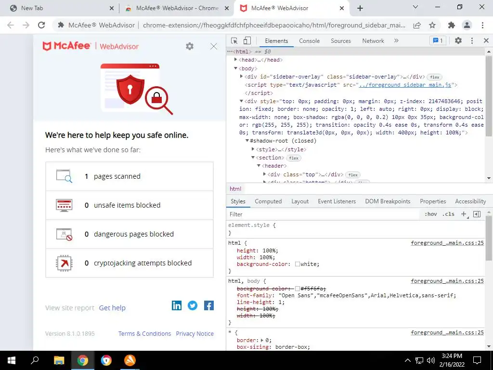The height and width of the screenshot is (370, 493).
Task: Open the DevTools issues counter badge
Action: coord(438,40)
